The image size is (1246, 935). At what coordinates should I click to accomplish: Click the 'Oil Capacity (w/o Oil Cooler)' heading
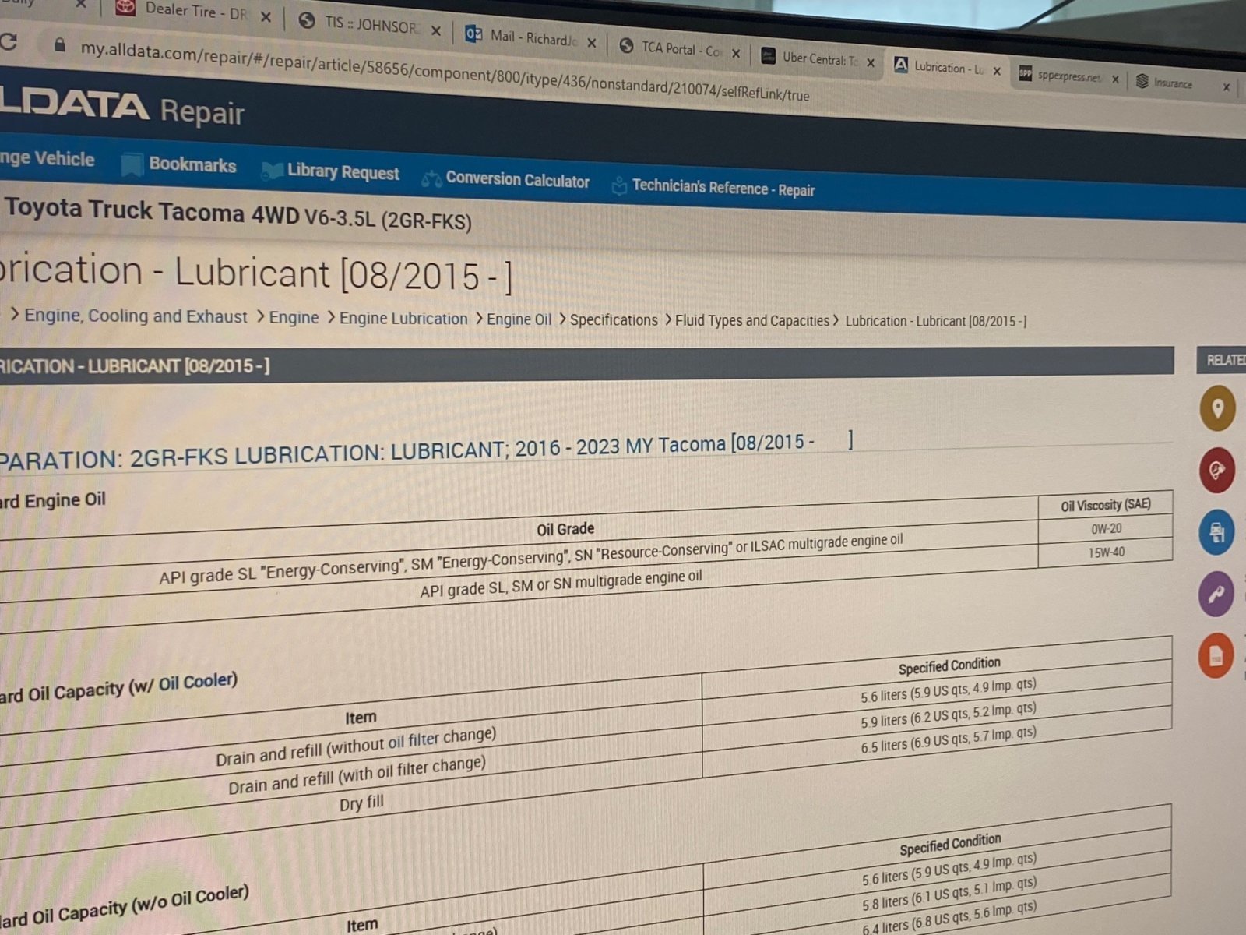tap(125, 906)
